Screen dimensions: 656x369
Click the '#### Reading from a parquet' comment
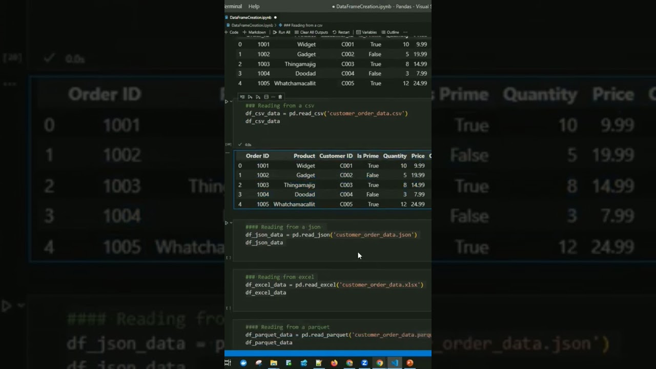[288, 327]
